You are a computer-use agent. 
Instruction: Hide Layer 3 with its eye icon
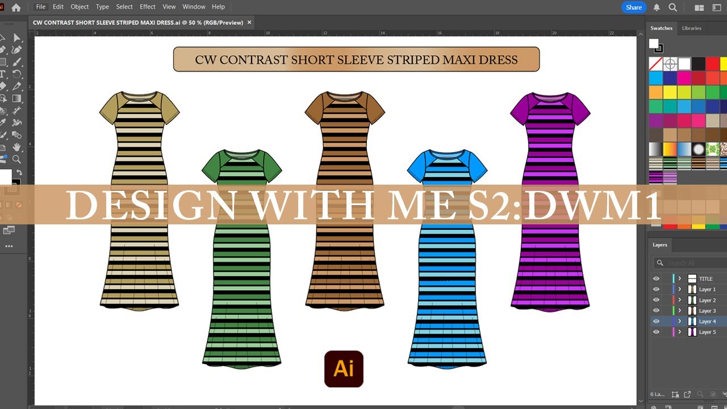(x=656, y=311)
